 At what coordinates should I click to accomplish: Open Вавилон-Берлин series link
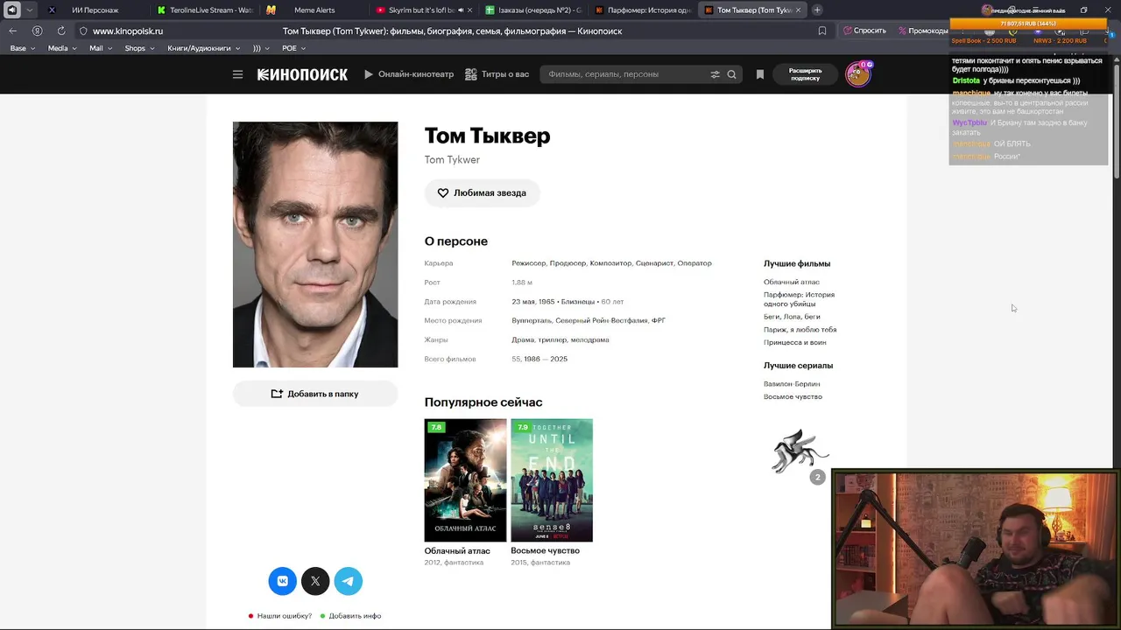792,384
